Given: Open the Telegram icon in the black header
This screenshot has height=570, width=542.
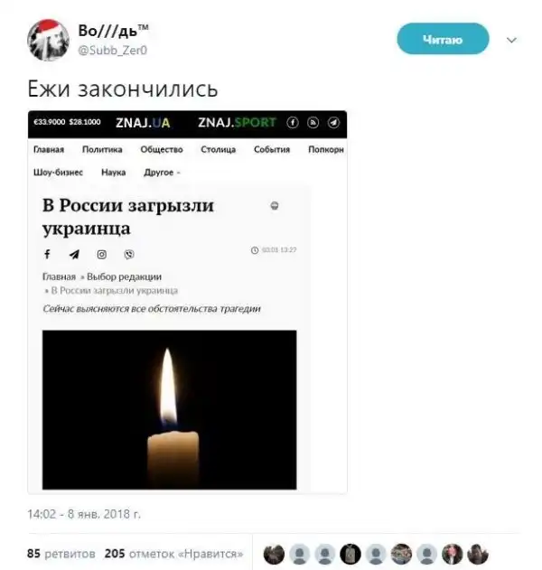Looking at the screenshot, I should coord(333,123).
